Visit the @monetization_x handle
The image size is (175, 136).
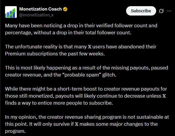pyautogui.click(x=36, y=15)
